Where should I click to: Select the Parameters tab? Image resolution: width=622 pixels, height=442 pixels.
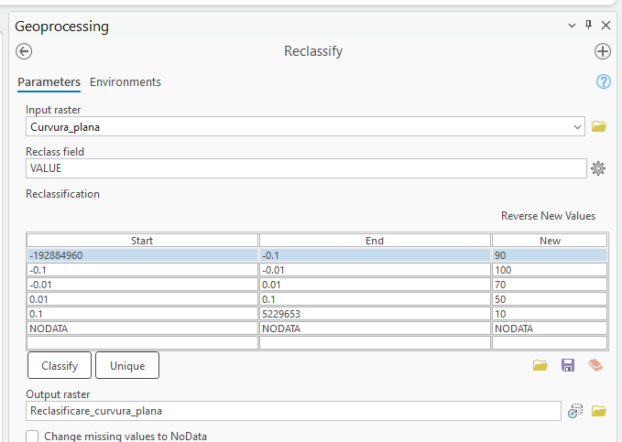click(49, 82)
